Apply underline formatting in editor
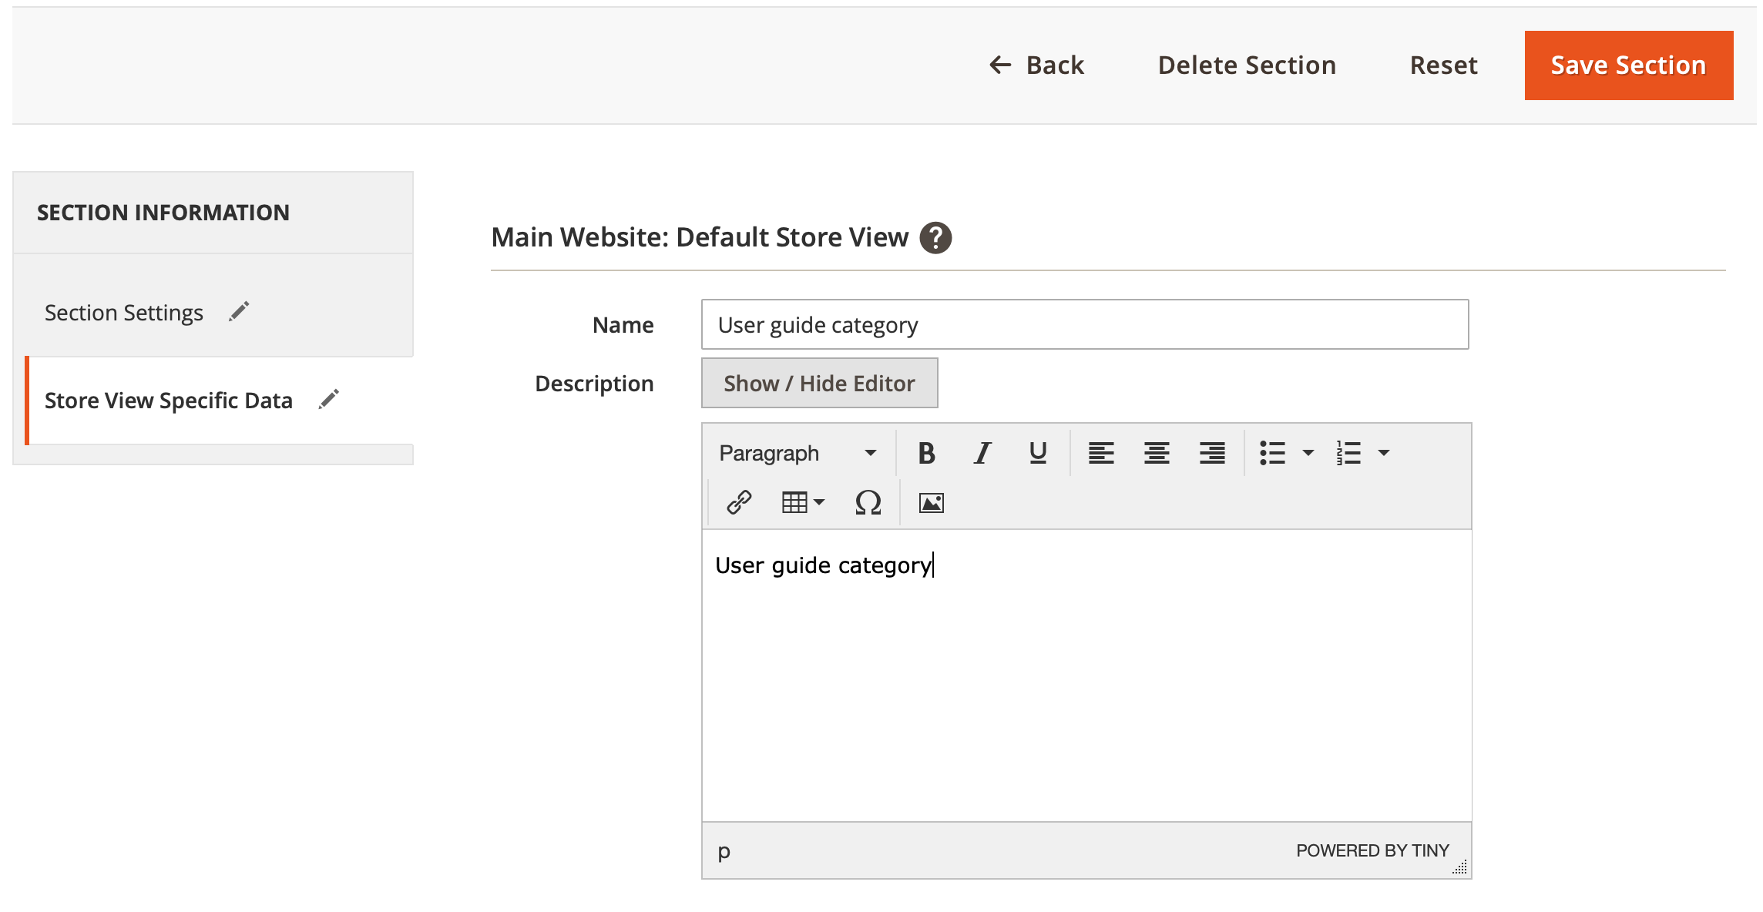 (1038, 453)
